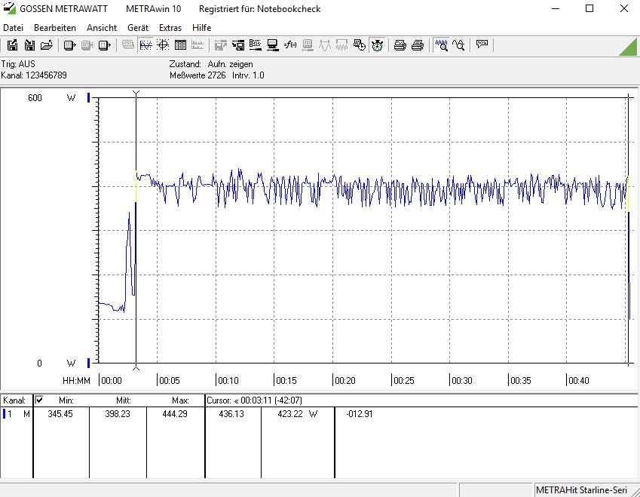The image size is (640, 497).
Task: Open the Extras menu
Action: tap(170, 27)
